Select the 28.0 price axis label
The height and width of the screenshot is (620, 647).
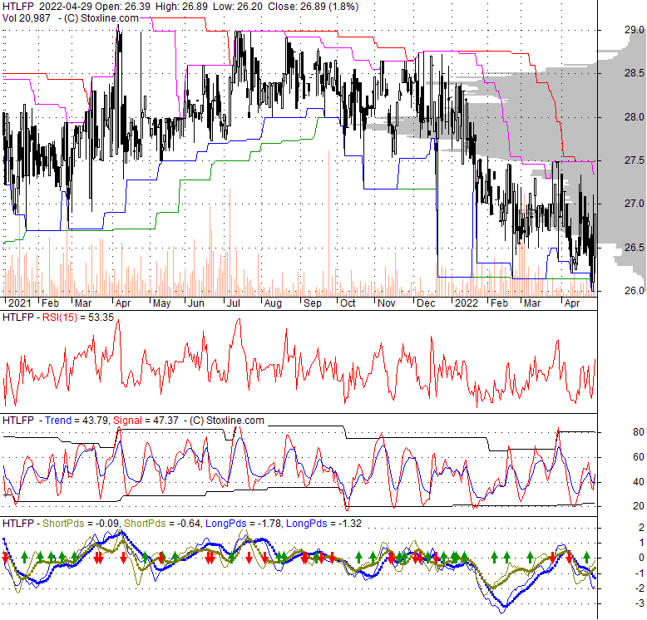pyautogui.click(x=635, y=117)
